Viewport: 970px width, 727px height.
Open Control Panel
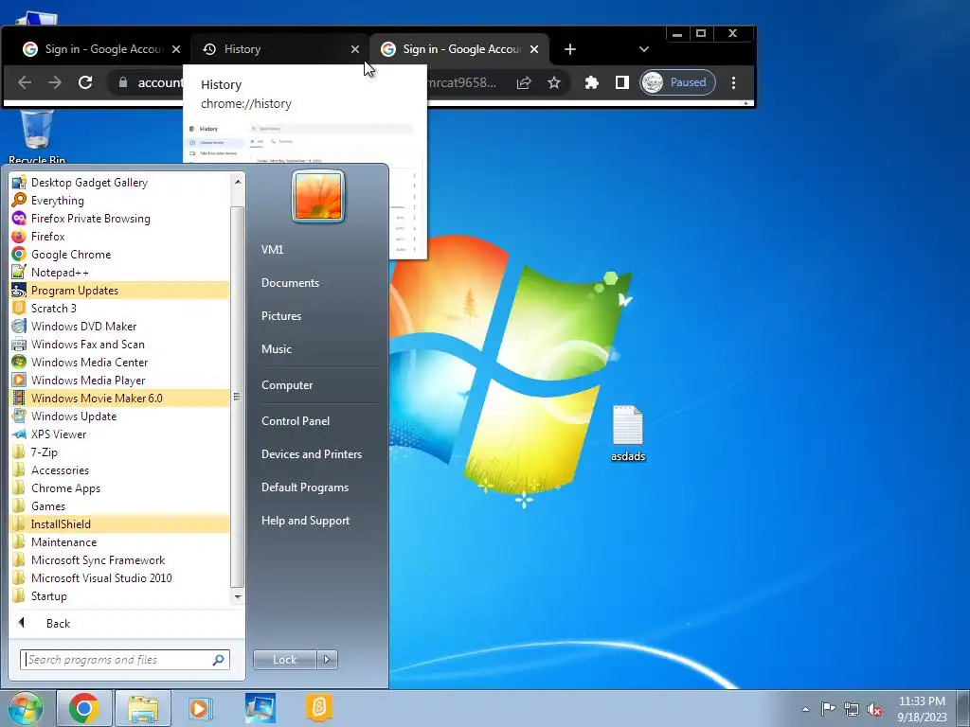[x=296, y=421]
